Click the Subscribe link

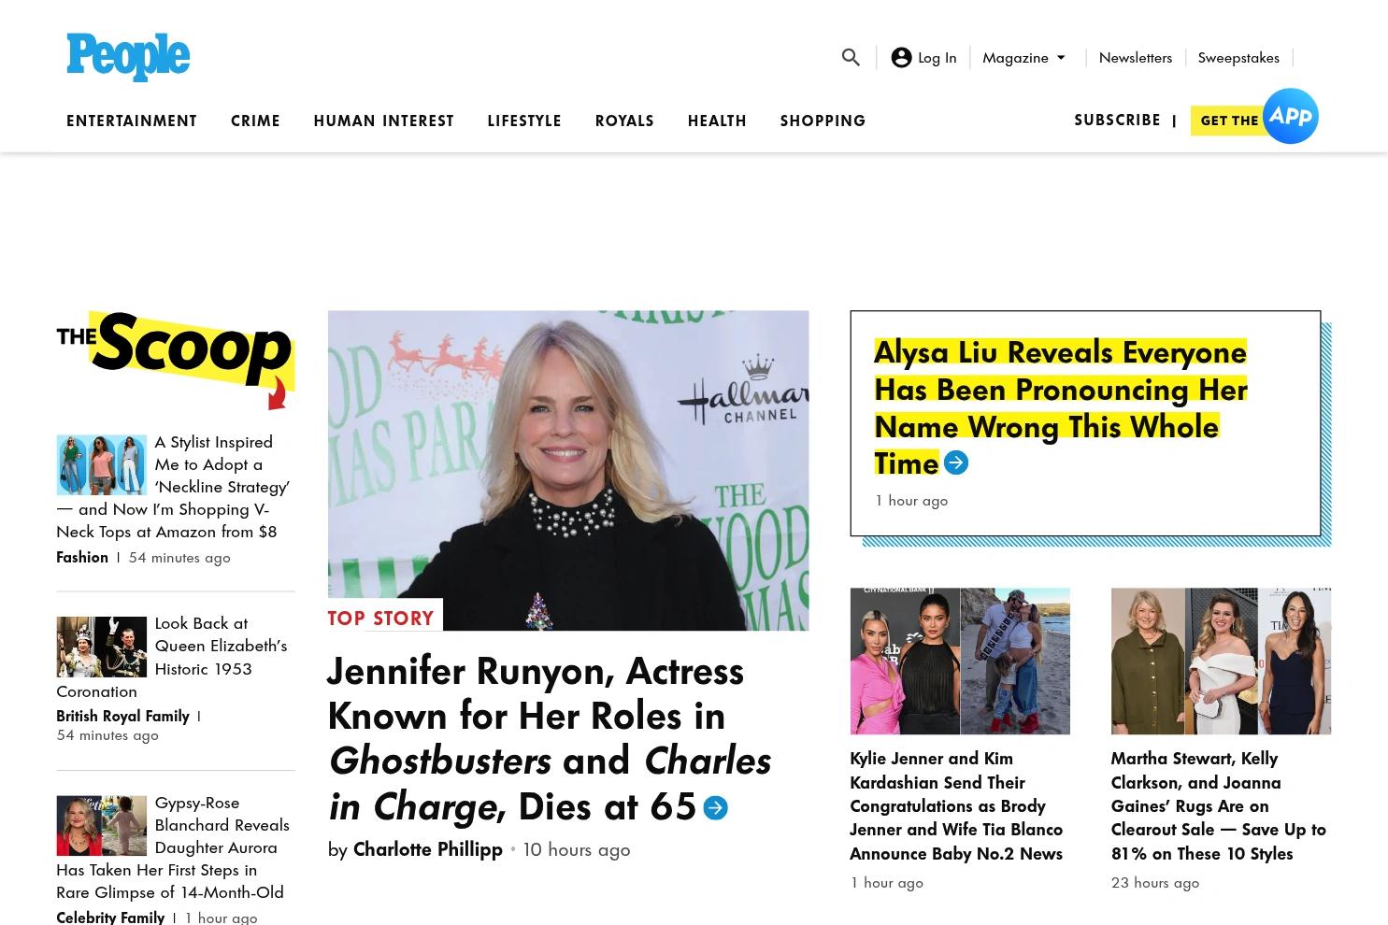(x=1117, y=120)
